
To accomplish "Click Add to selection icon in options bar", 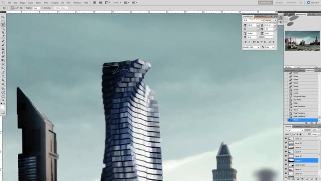I will [x=16, y=8].
